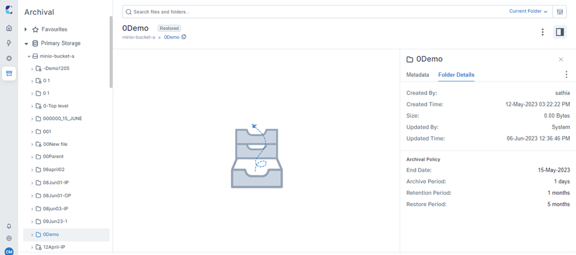Open the three-dot menu beside 0Demo header

(x=542, y=32)
